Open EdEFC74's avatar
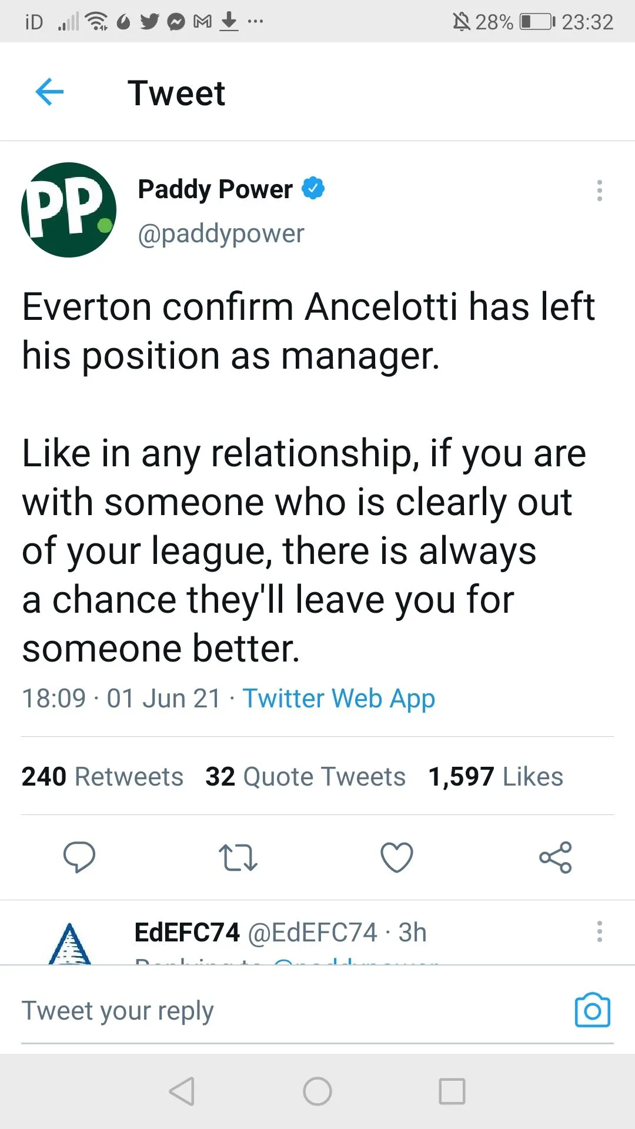The width and height of the screenshot is (635, 1129). [69, 943]
